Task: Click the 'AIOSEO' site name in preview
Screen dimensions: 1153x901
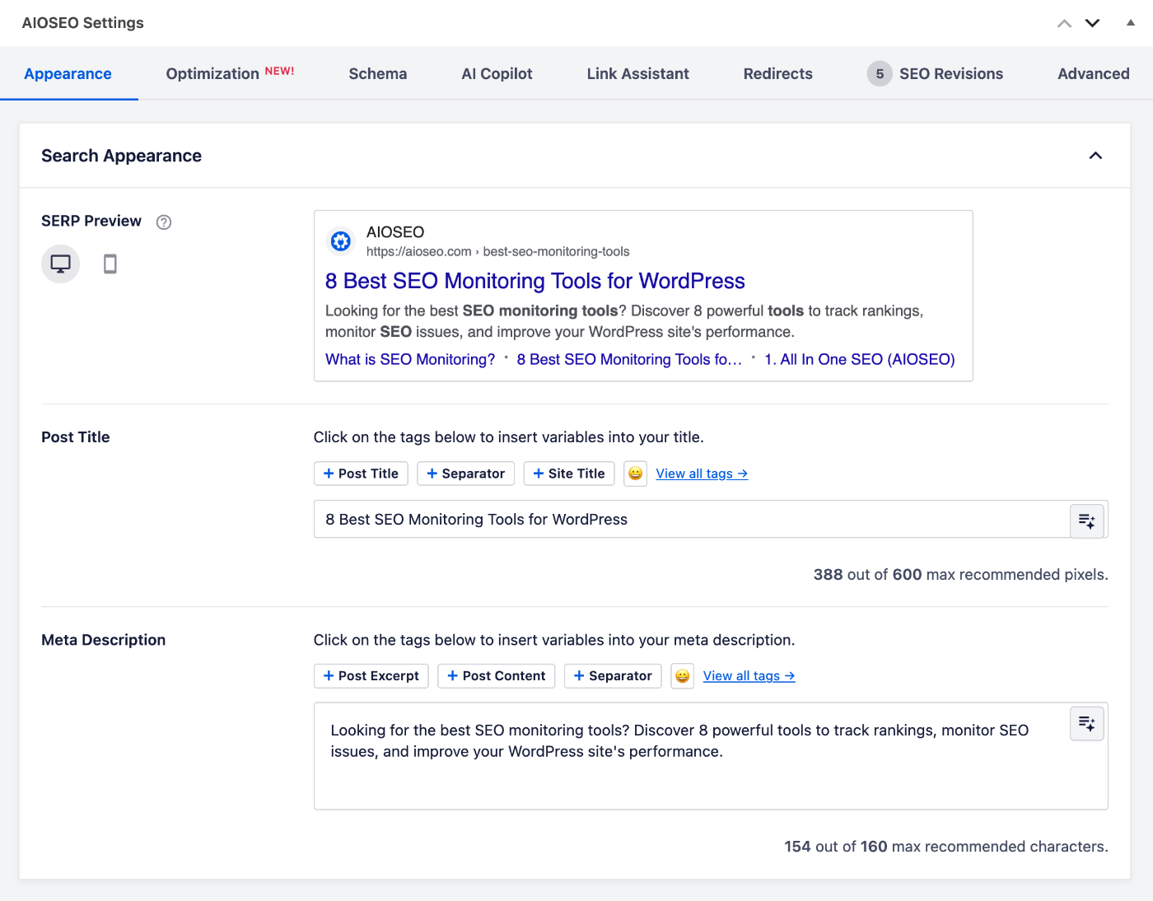Action: (395, 232)
